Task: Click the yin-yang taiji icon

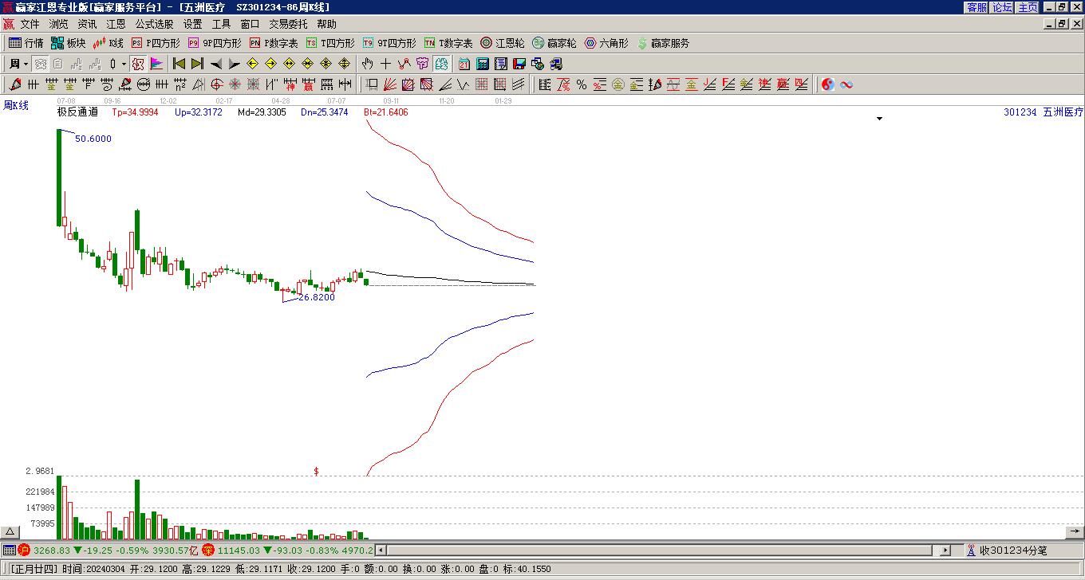Action: [828, 84]
